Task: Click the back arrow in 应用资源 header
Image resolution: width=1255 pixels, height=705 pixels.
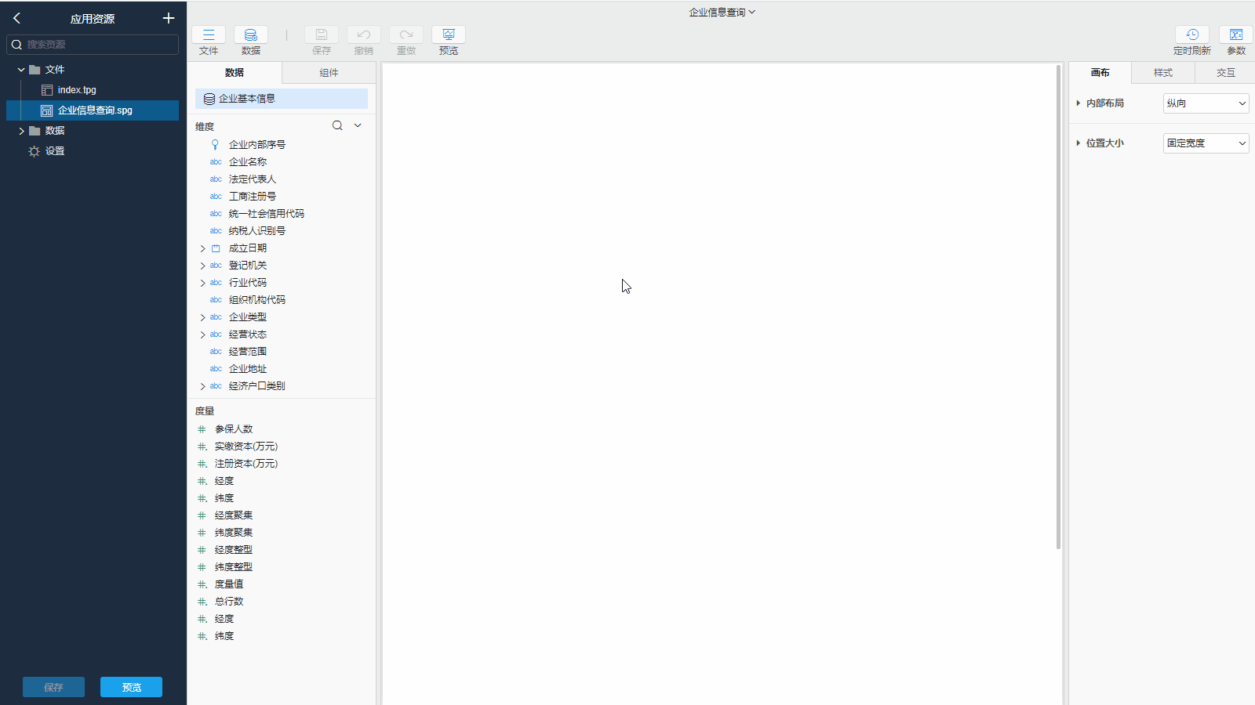Action: [16, 18]
